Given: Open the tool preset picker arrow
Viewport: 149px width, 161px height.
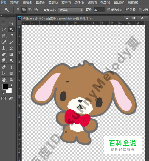Looking at the screenshot, I should tap(11, 10).
